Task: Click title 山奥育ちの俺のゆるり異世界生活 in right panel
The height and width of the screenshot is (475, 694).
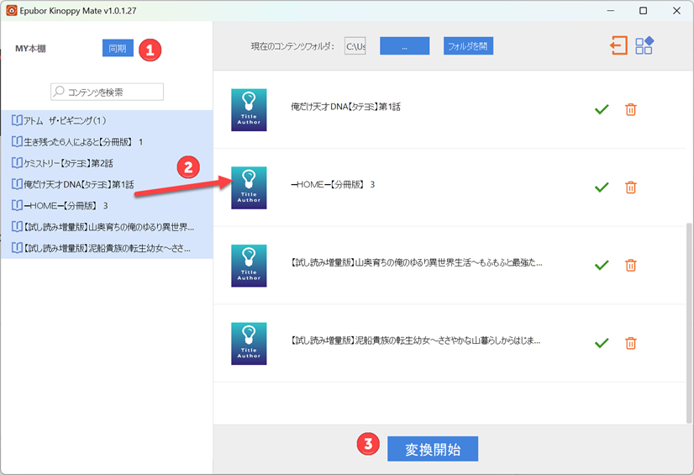Action: pyautogui.click(x=417, y=262)
